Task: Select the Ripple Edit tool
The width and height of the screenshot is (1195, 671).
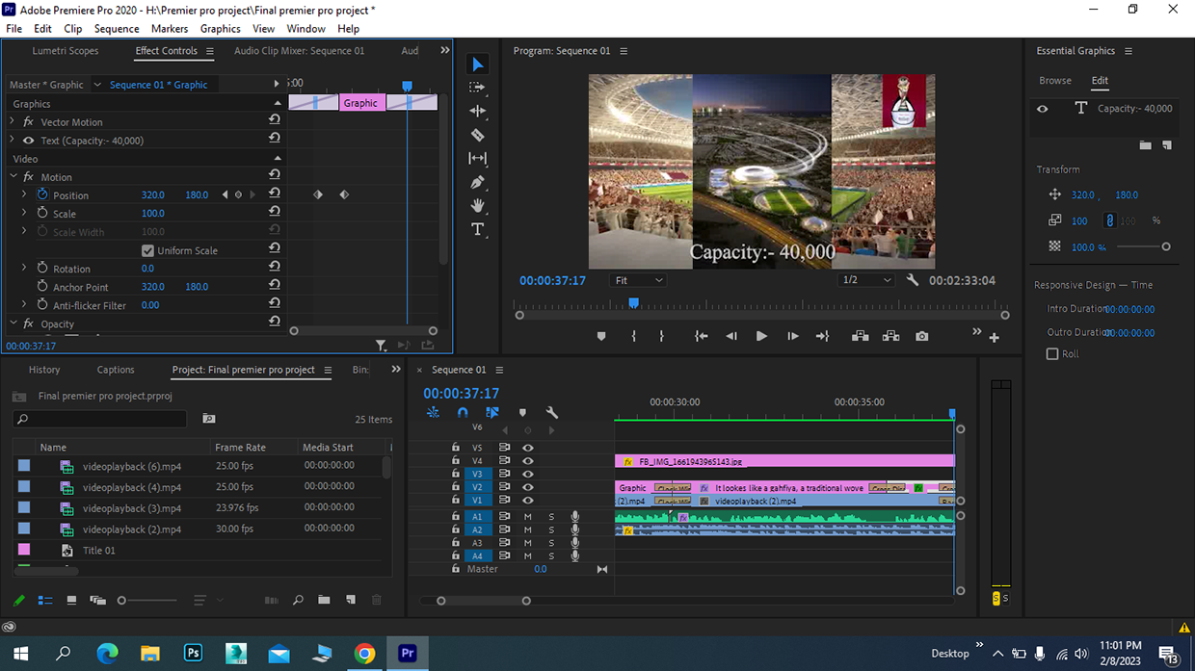Action: 478,111
